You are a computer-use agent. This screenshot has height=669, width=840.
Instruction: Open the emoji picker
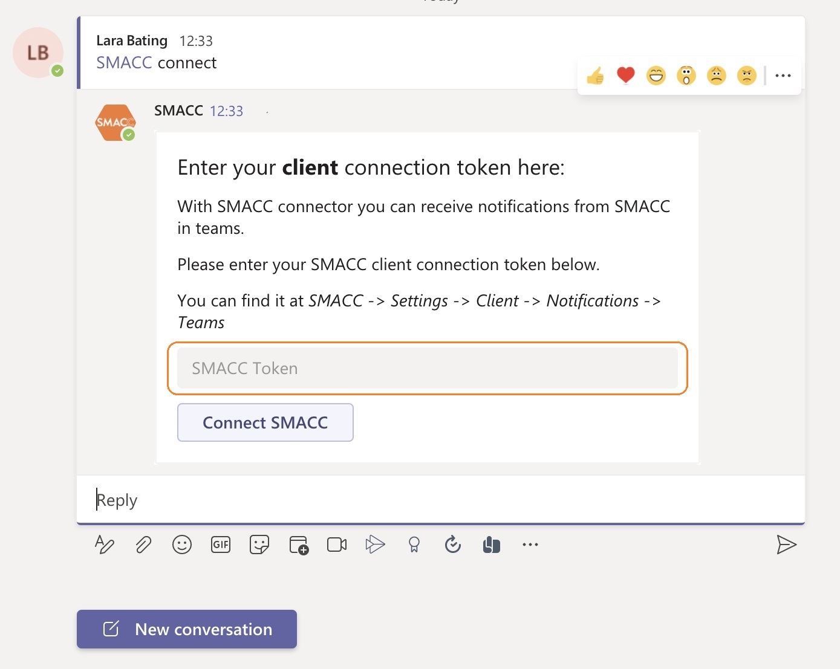(182, 545)
